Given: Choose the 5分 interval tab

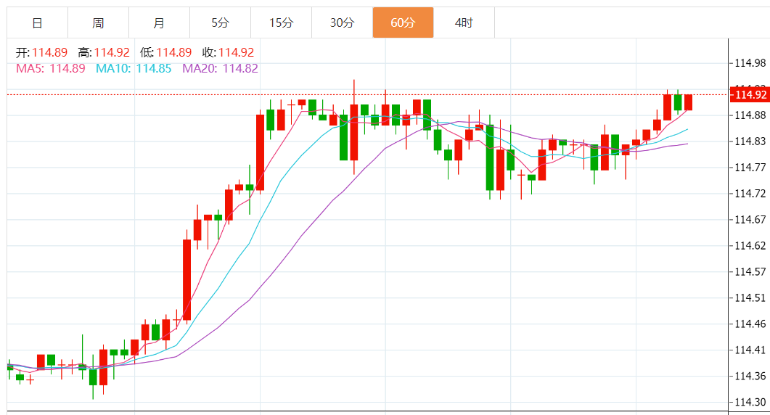Looking at the screenshot, I should pos(220,22).
